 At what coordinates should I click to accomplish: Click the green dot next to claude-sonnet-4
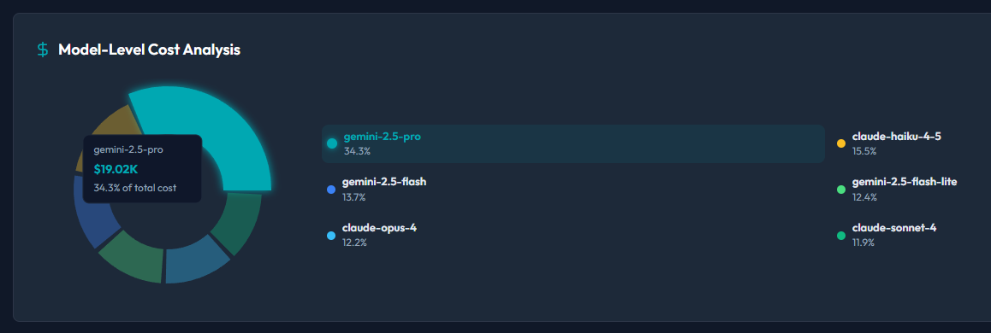coord(841,236)
